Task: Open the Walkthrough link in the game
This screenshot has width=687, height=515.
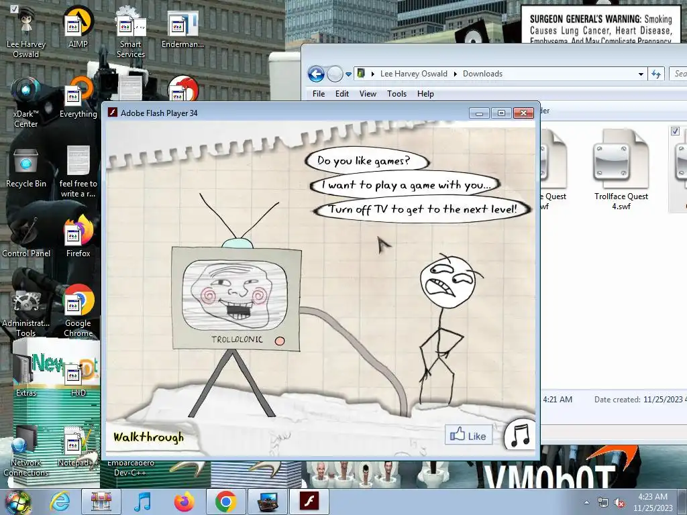Action: [148, 437]
